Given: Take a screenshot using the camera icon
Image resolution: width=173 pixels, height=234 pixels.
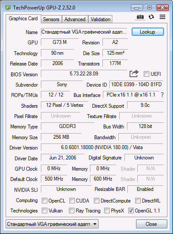Looking at the screenshot, I should click(140, 17).
